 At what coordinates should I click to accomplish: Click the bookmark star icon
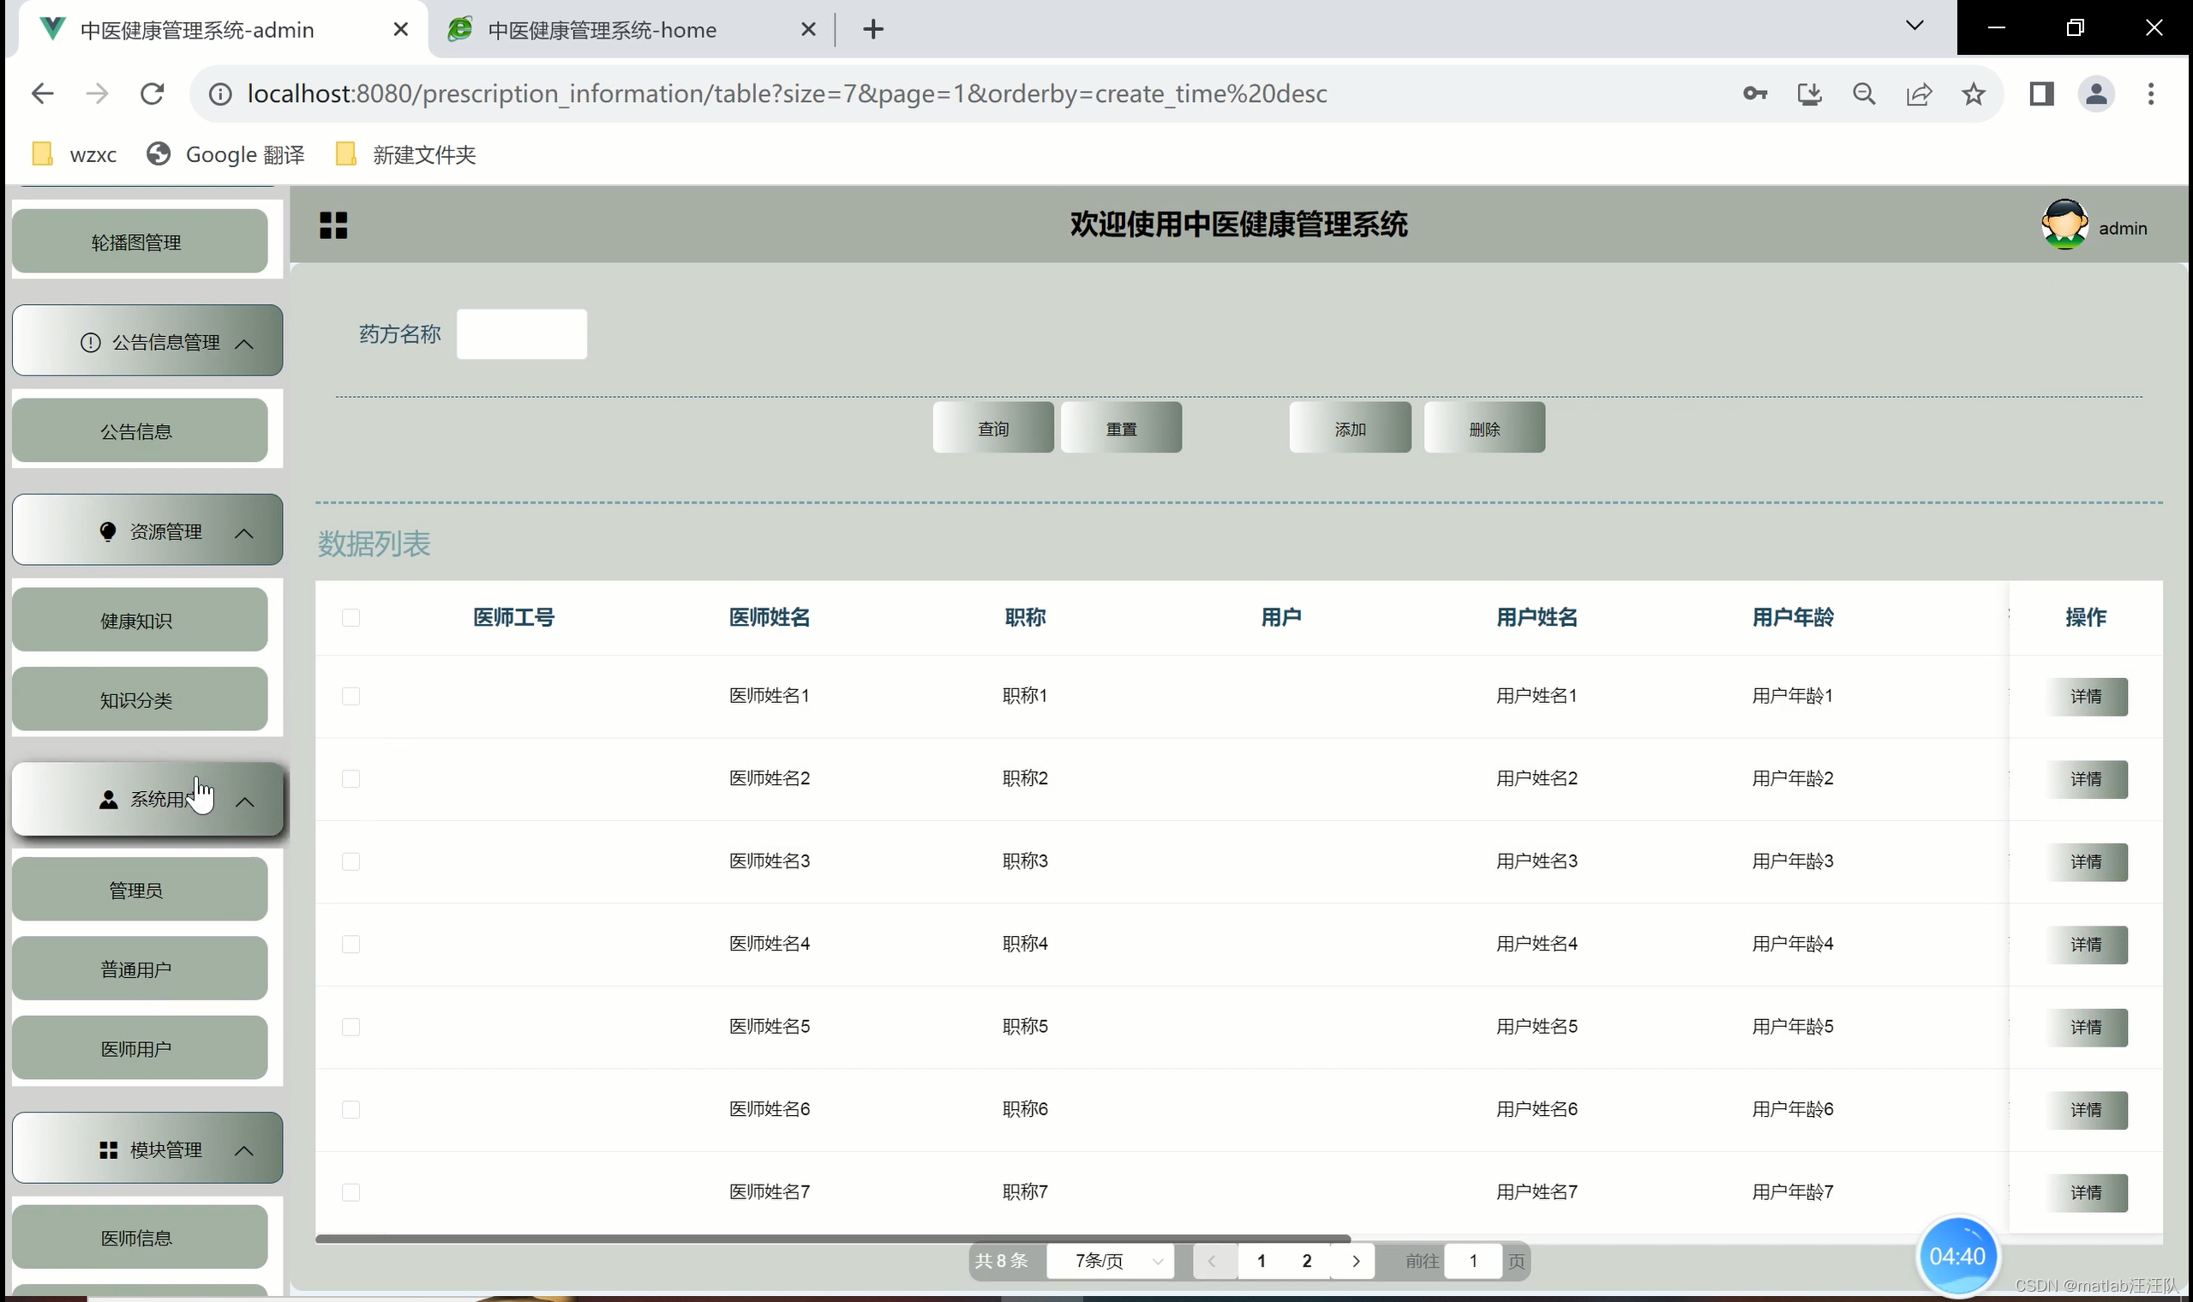click(x=1973, y=94)
